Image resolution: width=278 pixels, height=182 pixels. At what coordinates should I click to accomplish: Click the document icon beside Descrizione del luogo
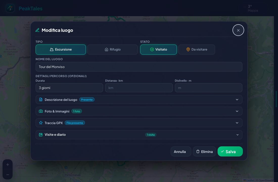(41, 100)
